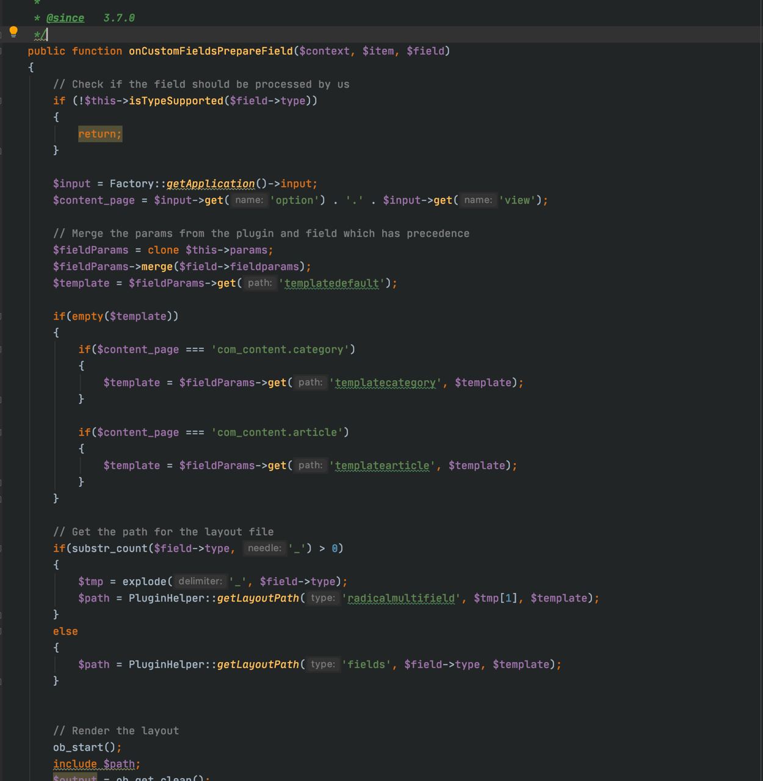Click the clone keyword
The image size is (763, 781).
coord(164,250)
